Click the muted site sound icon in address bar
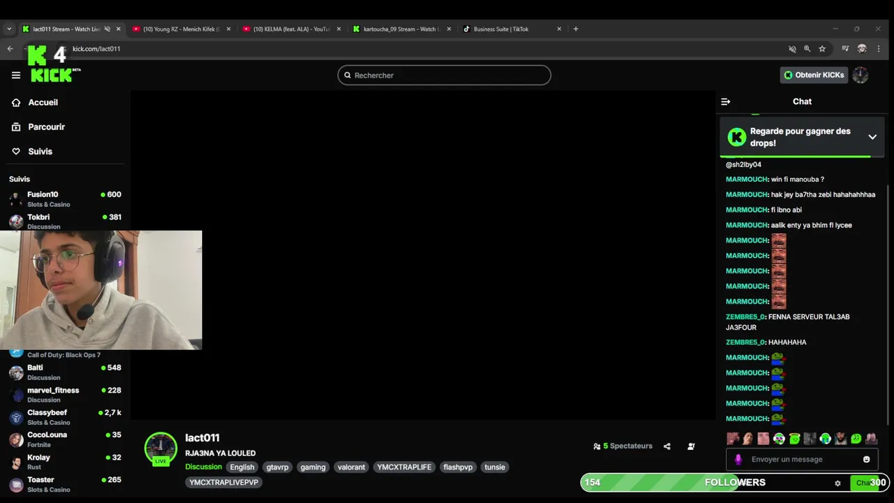Viewport: 894px width, 503px height. (792, 49)
